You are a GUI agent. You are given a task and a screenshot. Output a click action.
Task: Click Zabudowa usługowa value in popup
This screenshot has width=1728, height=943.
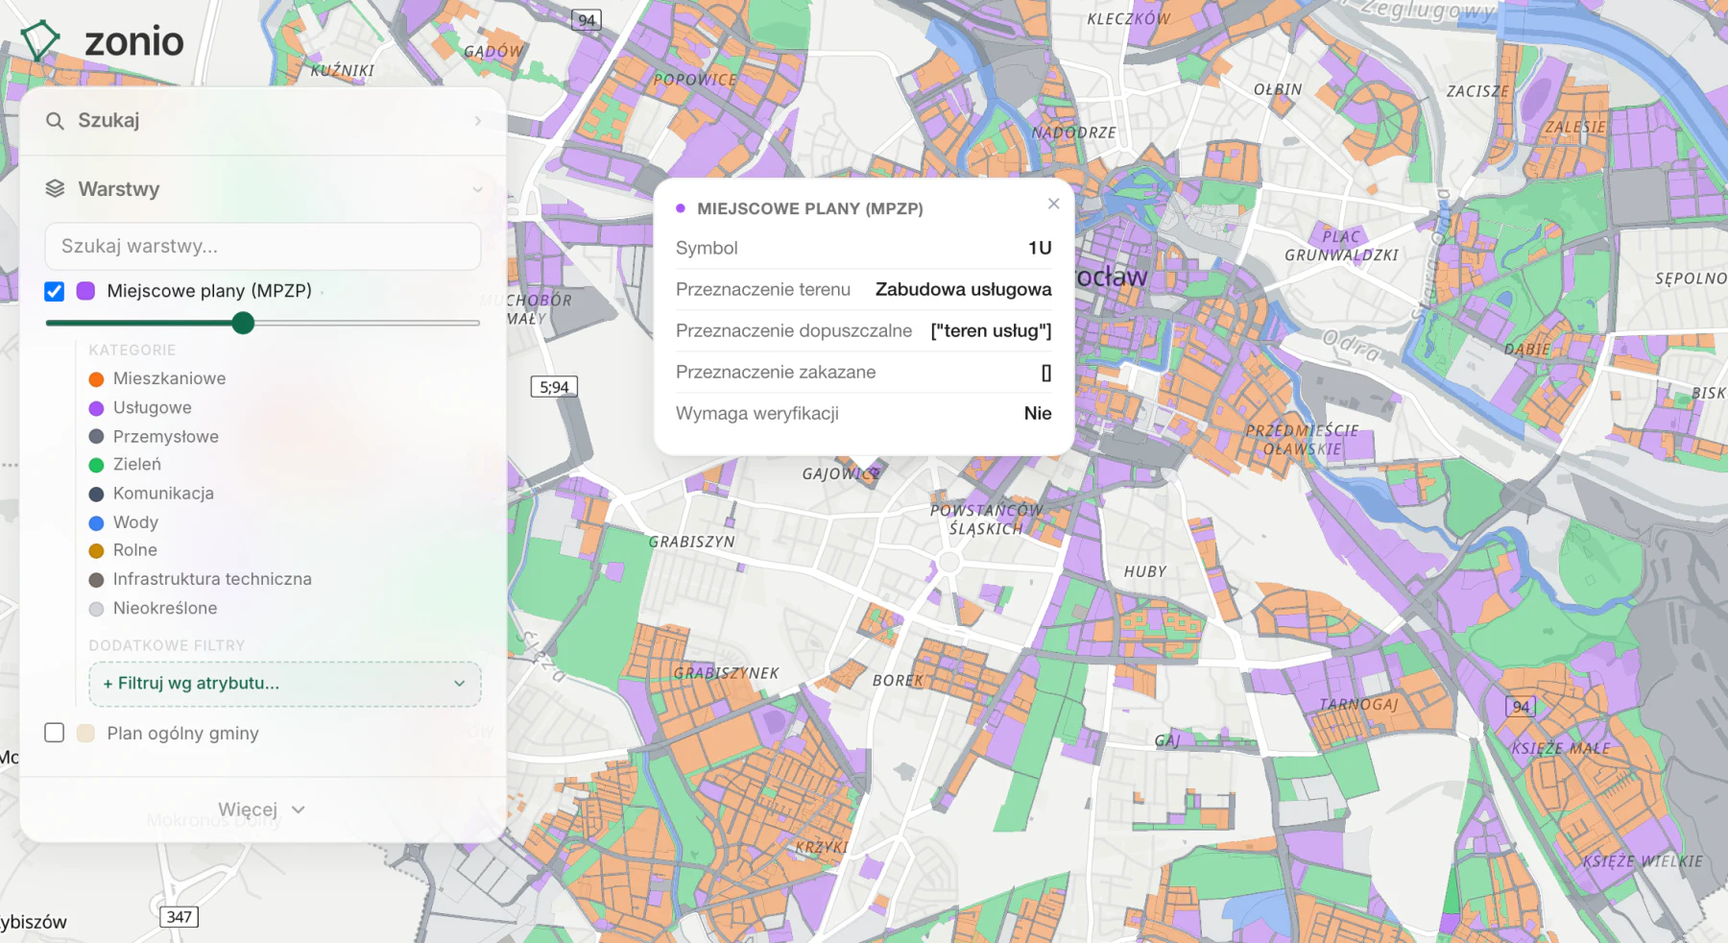point(963,289)
